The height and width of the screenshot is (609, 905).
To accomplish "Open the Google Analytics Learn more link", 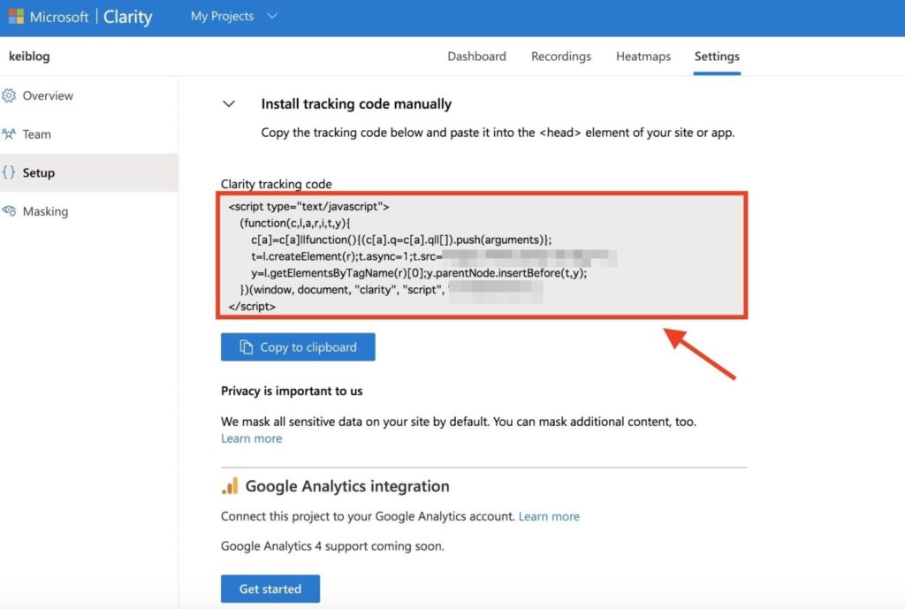I will 549,516.
